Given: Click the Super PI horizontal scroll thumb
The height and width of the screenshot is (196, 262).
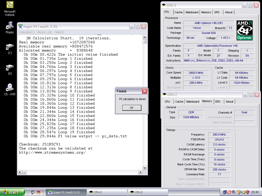Looking at the screenshot, I should pyautogui.click(x=24, y=172).
